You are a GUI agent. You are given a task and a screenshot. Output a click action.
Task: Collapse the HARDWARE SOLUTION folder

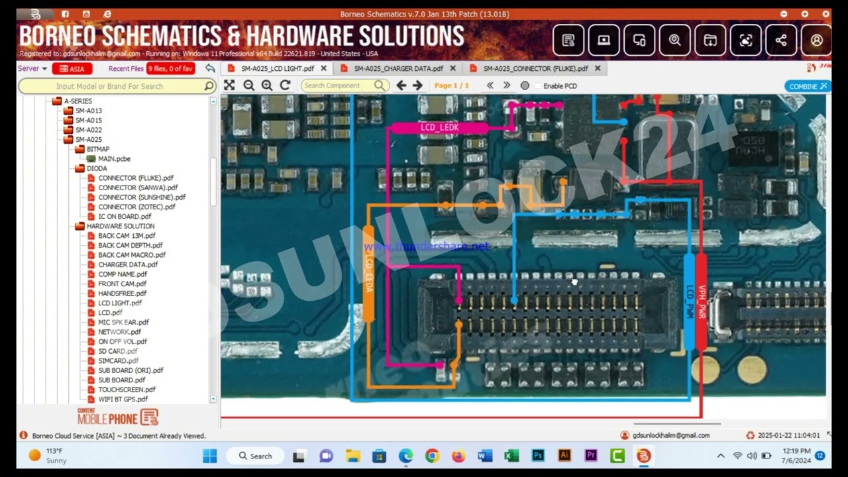click(79, 226)
